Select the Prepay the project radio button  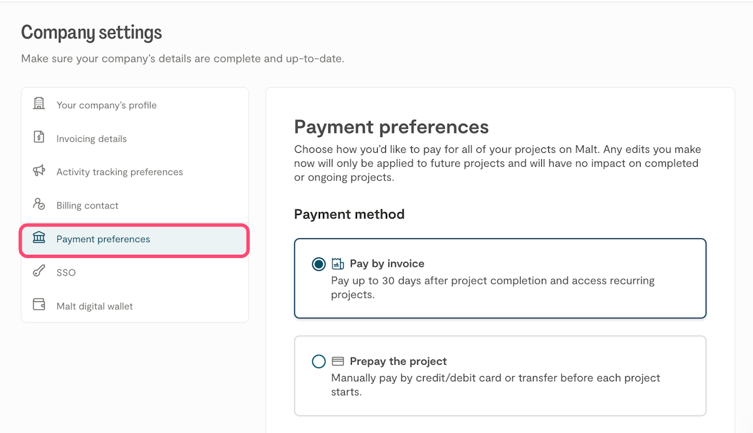pyautogui.click(x=319, y=361)
